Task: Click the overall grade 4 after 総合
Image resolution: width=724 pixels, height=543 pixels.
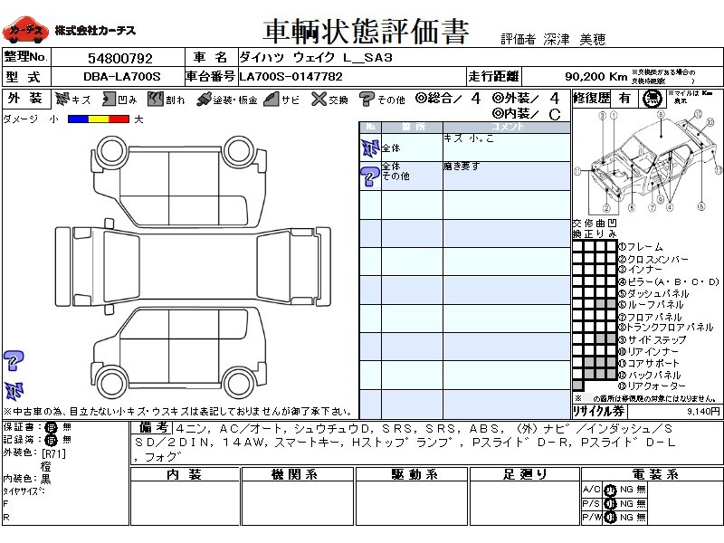Action: point(476,99)
